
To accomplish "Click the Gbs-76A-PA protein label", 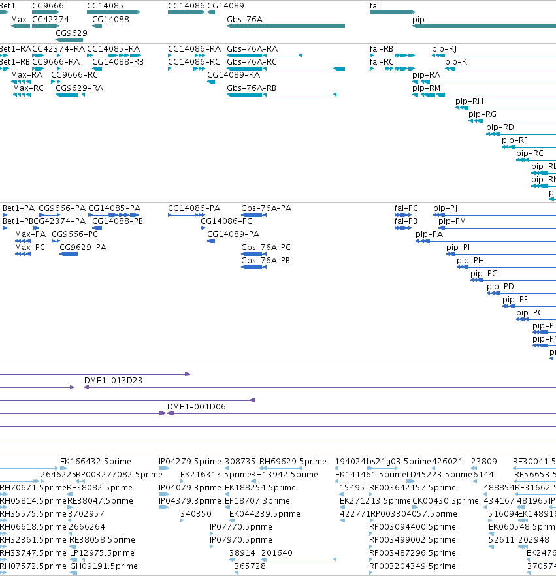I will (266, 208).
